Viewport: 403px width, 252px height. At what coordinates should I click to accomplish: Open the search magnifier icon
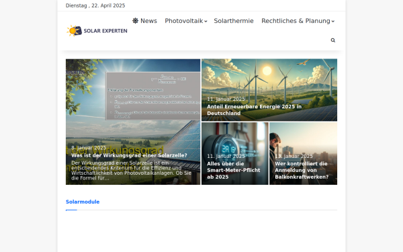pos(333,40)
